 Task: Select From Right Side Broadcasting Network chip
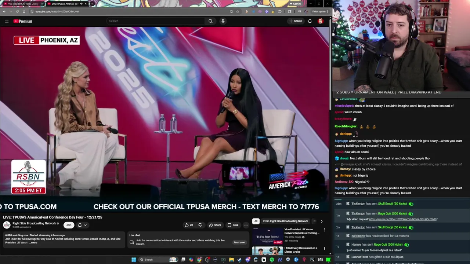[x=285, y=221]
